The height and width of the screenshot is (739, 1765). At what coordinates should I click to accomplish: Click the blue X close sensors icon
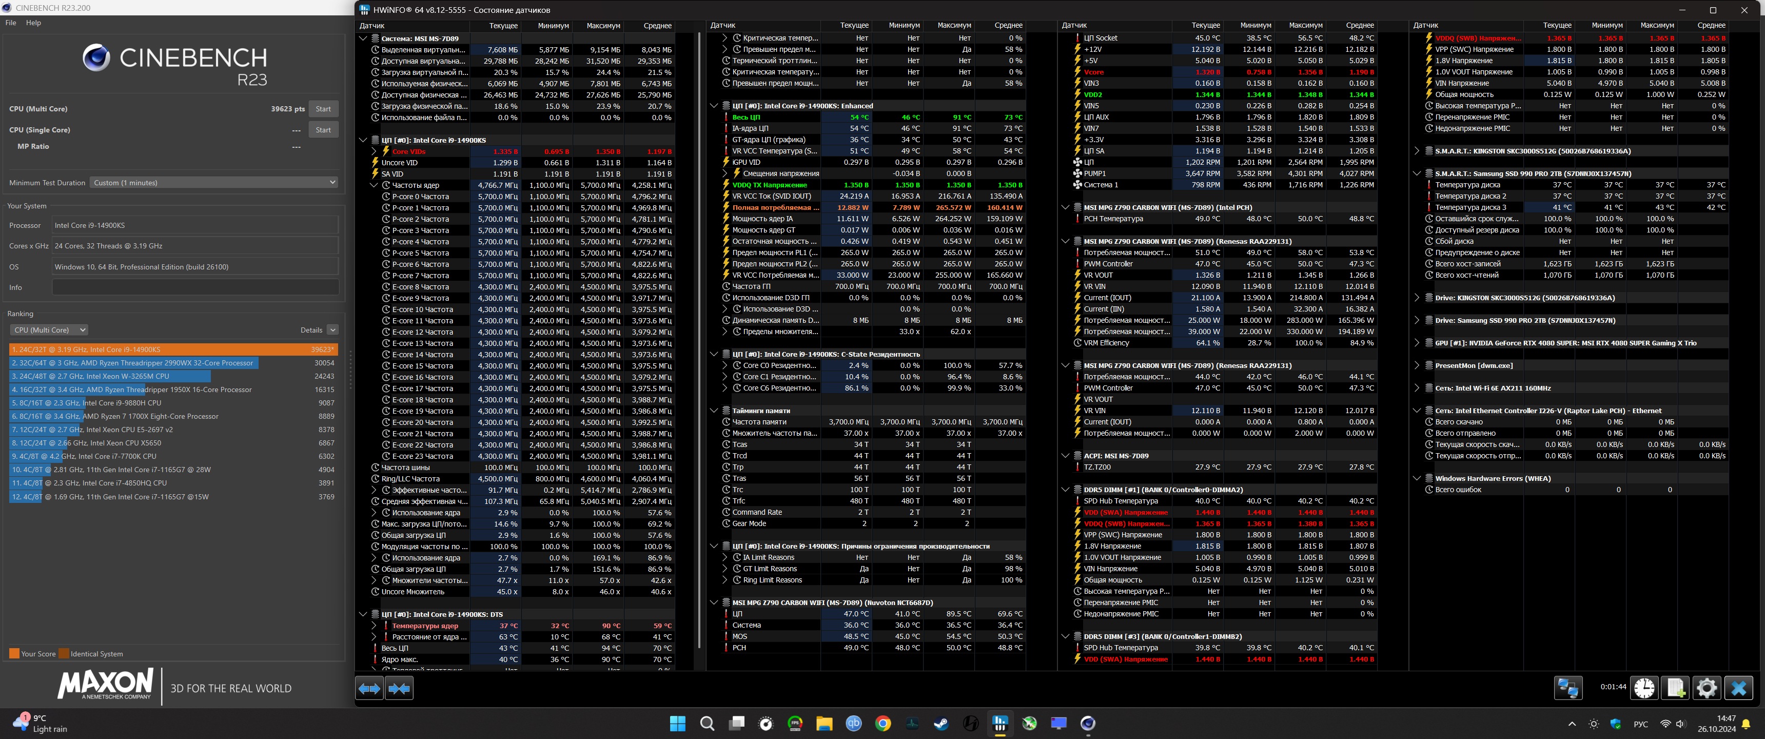1738,688
